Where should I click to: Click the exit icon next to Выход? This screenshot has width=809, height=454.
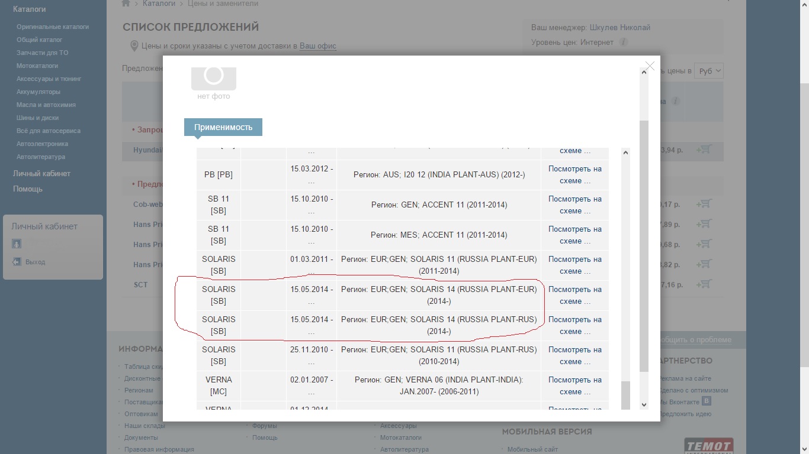[17, 262]
